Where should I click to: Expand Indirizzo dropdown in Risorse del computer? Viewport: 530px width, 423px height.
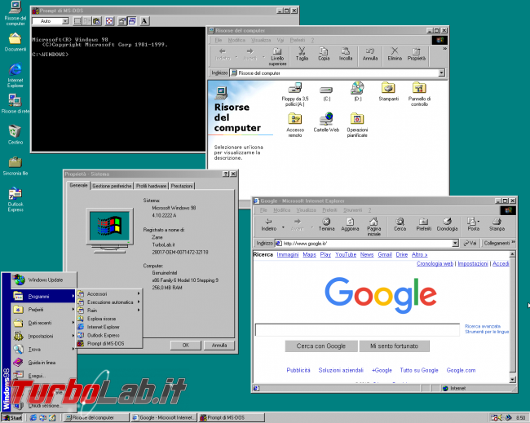(x=441, y=73)
